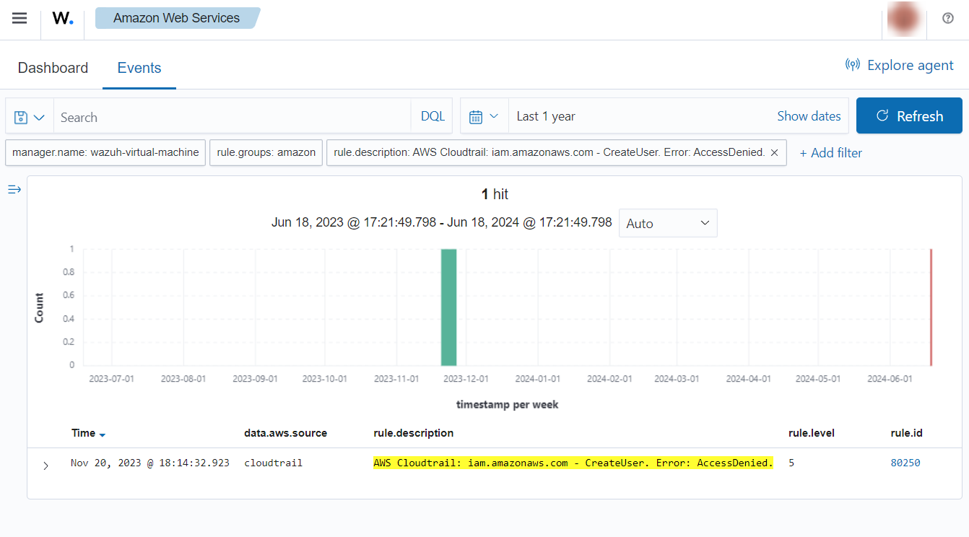
Task: Expand the Nov 20, 2023 event row
Action: pos(45,466)
